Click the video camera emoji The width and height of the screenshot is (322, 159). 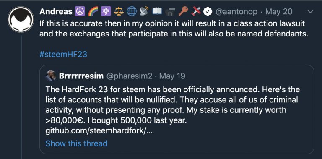click(170, 12)
